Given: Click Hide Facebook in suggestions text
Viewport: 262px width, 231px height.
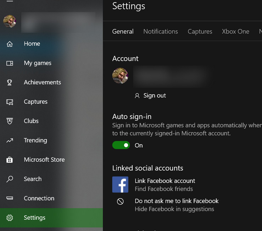Looking at the screenshot, I should point(174,209).
